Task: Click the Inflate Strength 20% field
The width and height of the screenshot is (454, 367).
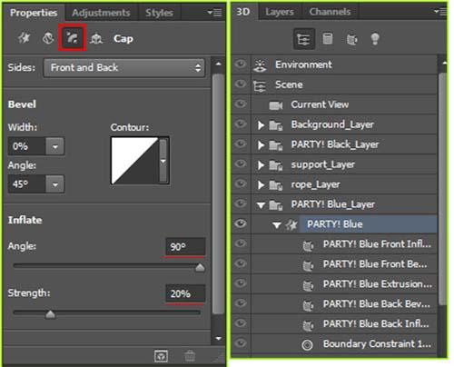Action: click(185, 293)
